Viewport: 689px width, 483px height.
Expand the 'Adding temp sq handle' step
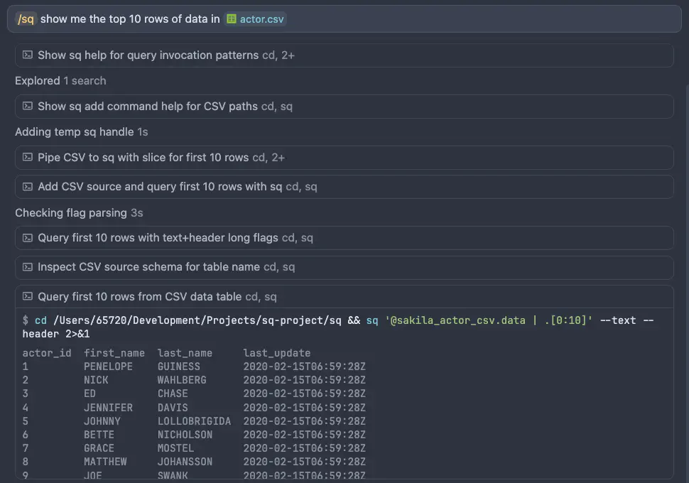coord(75,131)
